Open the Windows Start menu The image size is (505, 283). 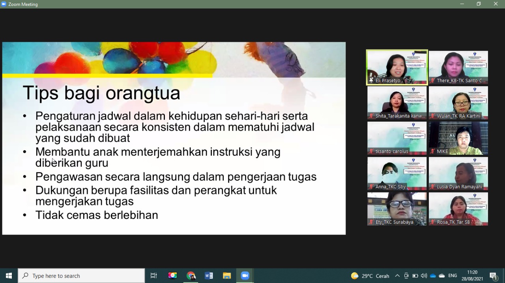click(x=9, y=276)
